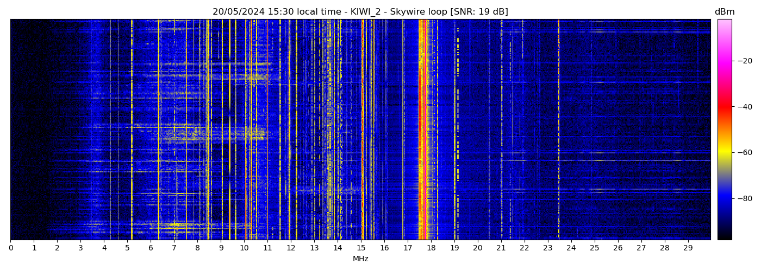The height and width of the screenshot is (271, 761).
Task: Click the strong red signal band near 17.6 MHz
Action: 421,130
